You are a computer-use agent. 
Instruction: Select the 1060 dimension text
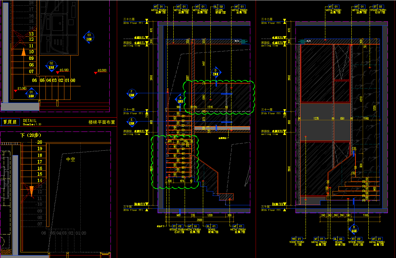[x=366, y=118]
